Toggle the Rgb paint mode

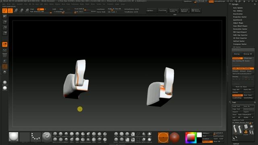(40, 9)
